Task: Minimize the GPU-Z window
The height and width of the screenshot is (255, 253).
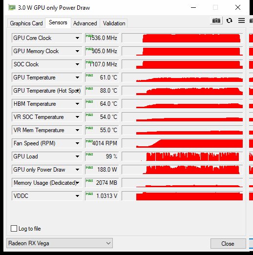Action: coord(193,7)
